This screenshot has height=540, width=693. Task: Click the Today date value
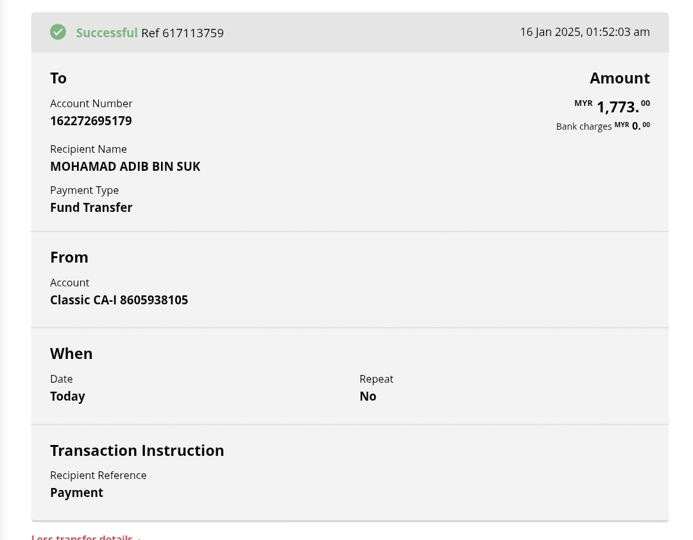pos(67,396)
